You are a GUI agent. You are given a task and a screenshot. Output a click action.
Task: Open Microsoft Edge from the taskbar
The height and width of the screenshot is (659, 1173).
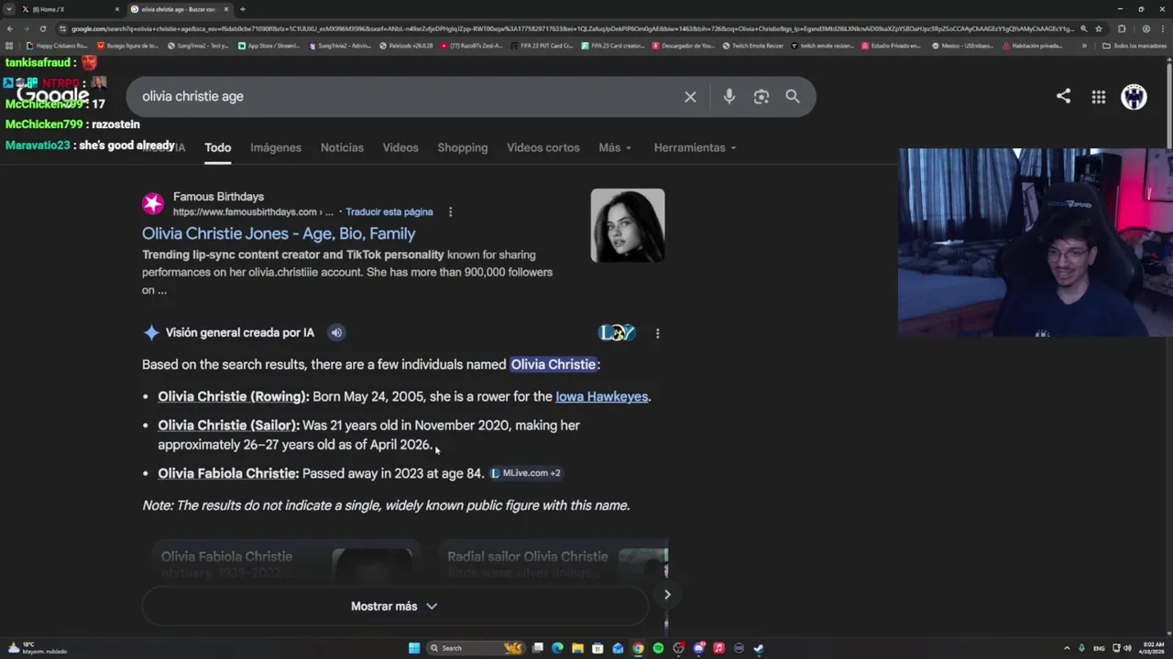[557, 648]
